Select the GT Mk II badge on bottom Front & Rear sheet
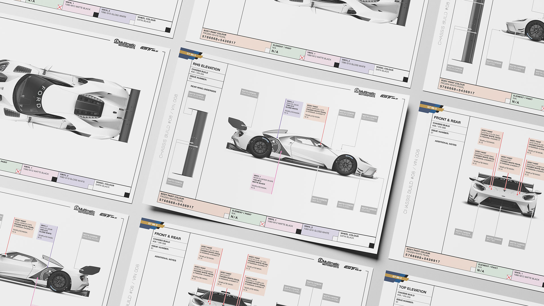544x306 pixels. coord(152,224)
